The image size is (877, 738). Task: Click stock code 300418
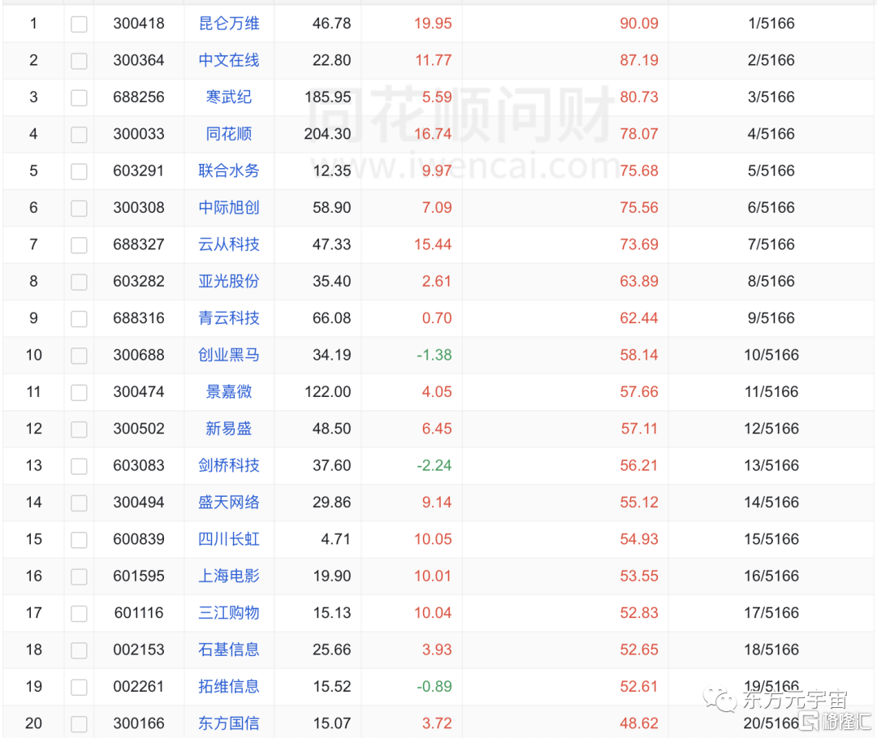(x=139, y=24)
